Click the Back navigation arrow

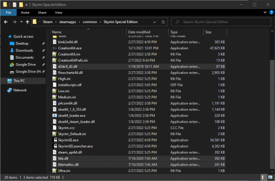[x=6, y=21]
